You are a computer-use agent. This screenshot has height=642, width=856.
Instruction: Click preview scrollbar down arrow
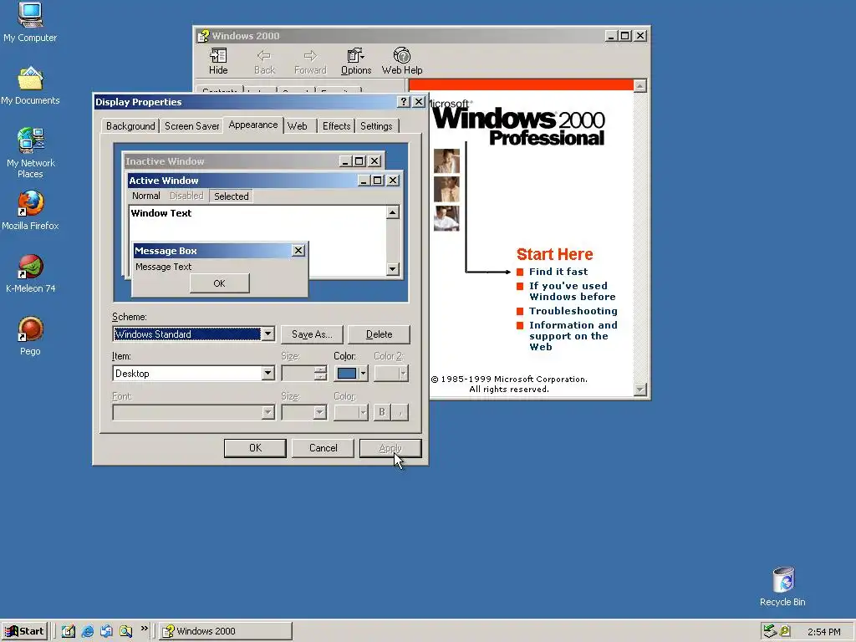pos(393,268)
